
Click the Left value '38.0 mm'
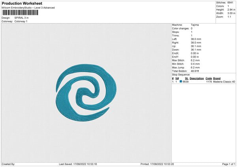tap(196, 39)
